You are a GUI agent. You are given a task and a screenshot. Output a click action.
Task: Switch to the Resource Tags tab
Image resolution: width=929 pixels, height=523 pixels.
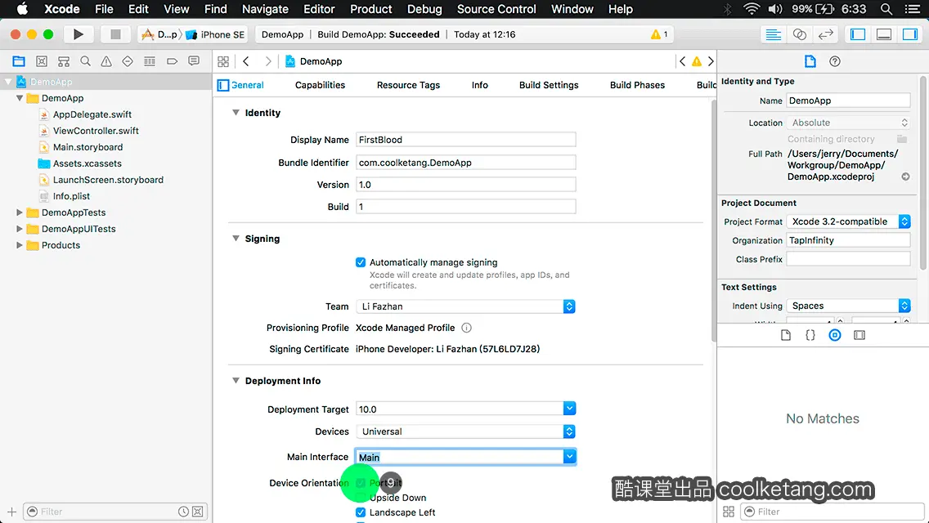point(408,85)
